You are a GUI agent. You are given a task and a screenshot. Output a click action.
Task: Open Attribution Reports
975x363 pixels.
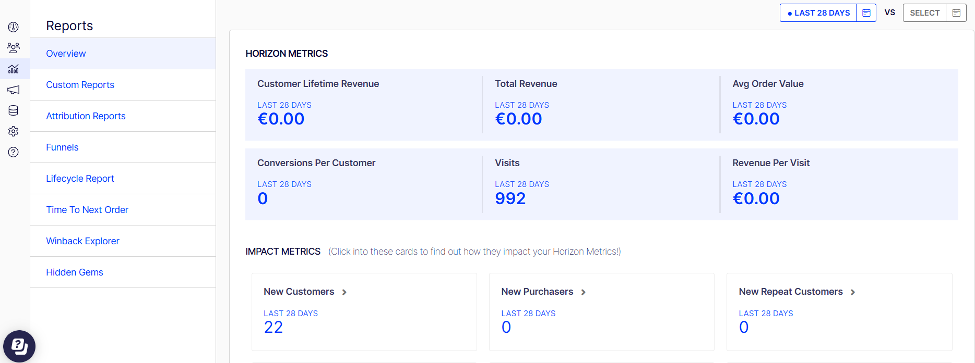(x=123, y=116)
